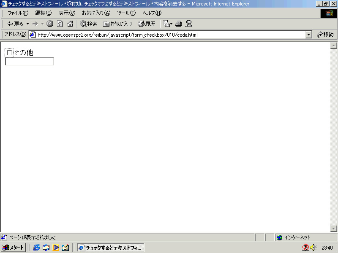Open the ヘルプ(H) menu
338x253 pixels.
pos(152,13)
